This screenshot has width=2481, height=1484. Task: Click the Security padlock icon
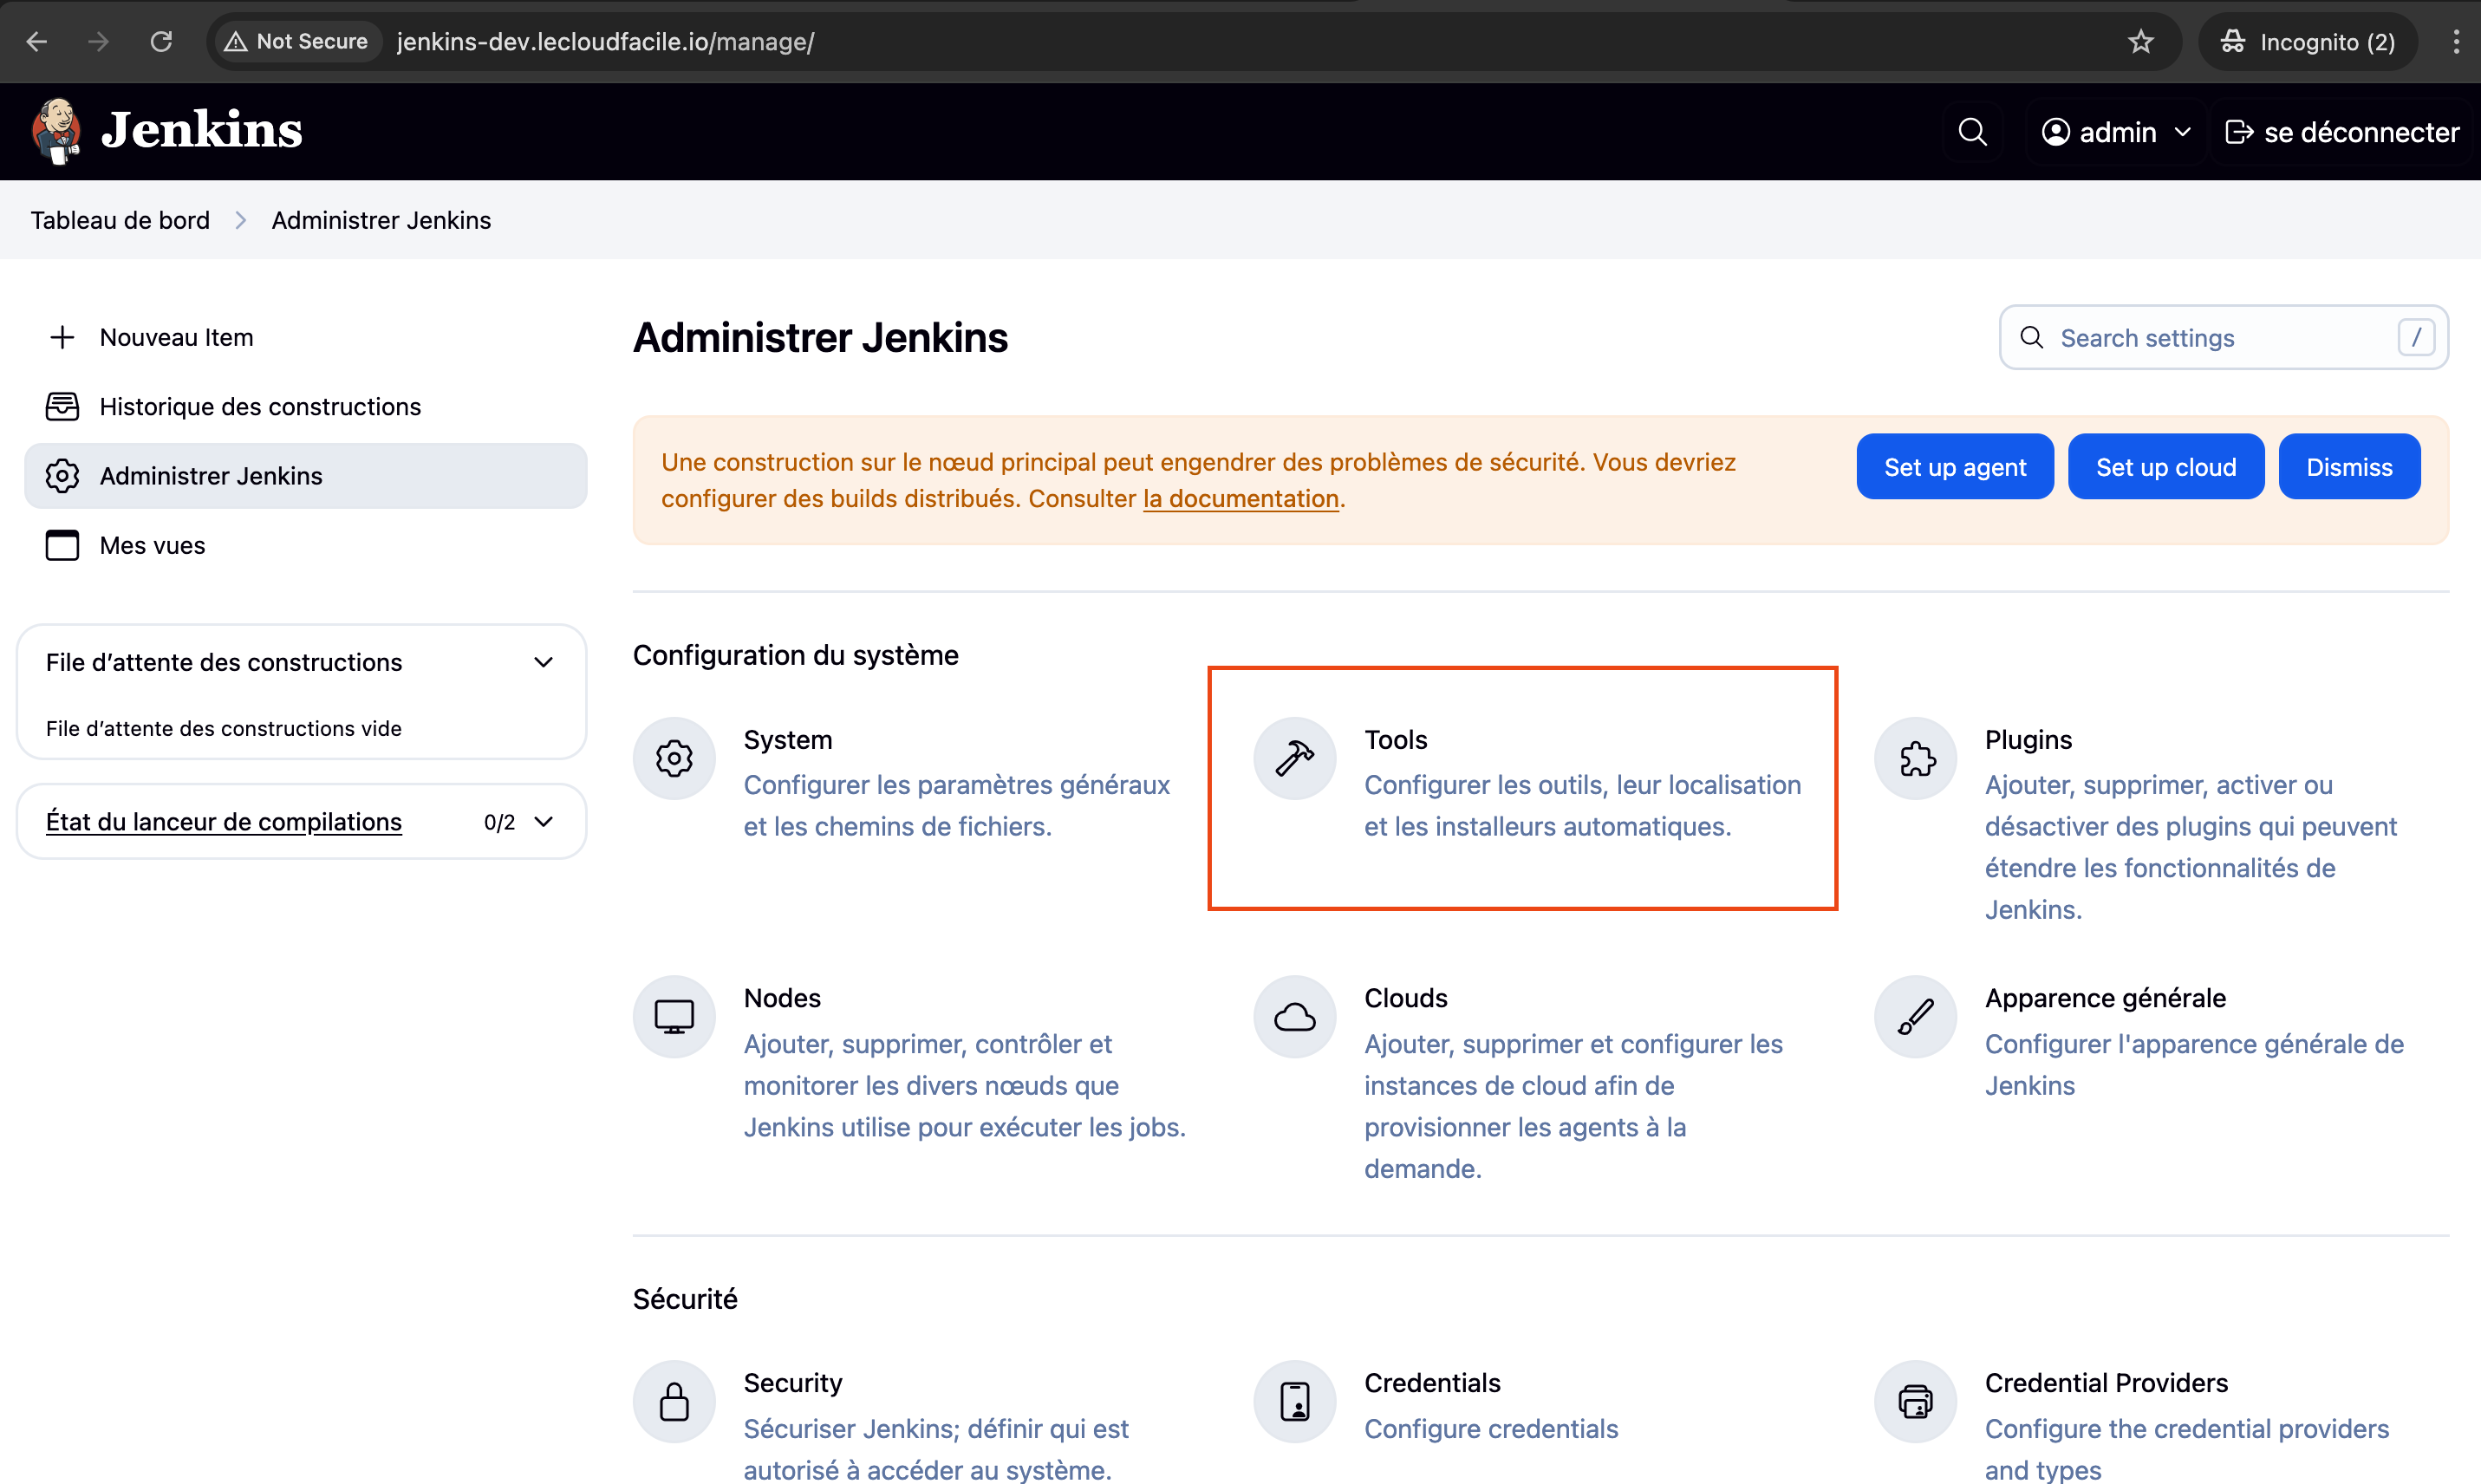[674, 1401]
